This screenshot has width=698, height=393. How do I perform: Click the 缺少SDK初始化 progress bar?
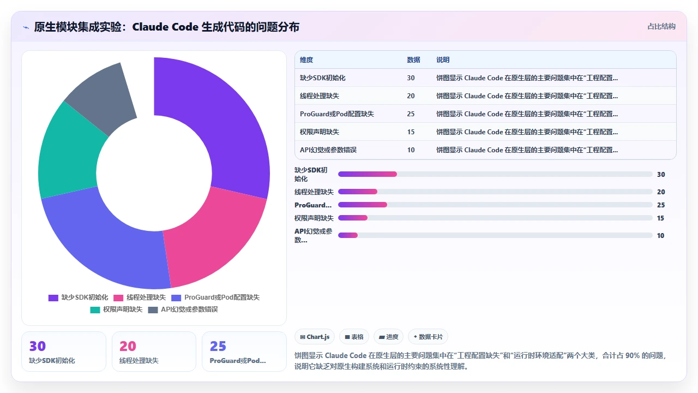click(x=495, y=174)
